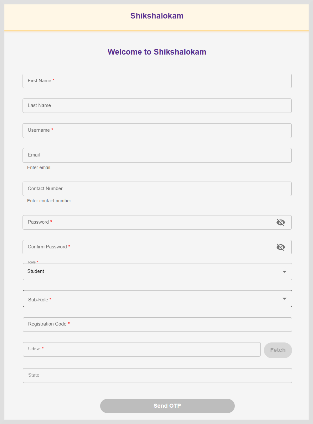
Task: Select the Student role combo box
Action: pos(150,272)
